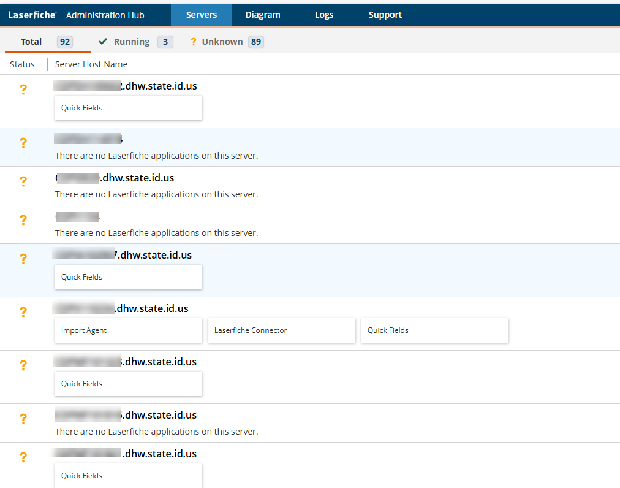Click the Status column header
Image resolution: width=620 pixels, height=488 pixels.
pos(22,64)
